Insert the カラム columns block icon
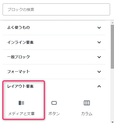This screenshot has height=123, width=114. pos(87,103)
